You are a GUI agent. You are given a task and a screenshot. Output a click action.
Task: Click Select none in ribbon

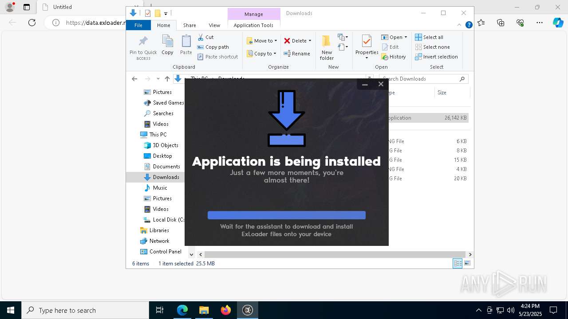(432, 47)
